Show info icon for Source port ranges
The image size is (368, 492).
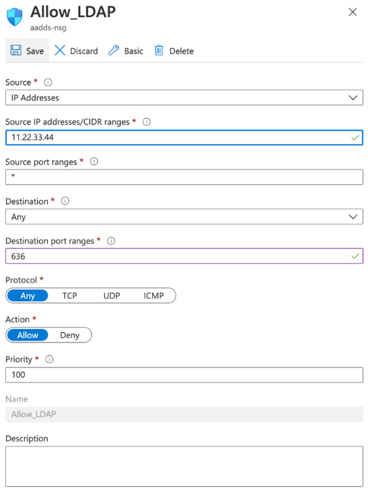click(94, 162)
